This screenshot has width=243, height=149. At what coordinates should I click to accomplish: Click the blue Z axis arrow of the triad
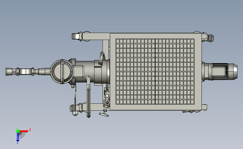click(18, 137)
